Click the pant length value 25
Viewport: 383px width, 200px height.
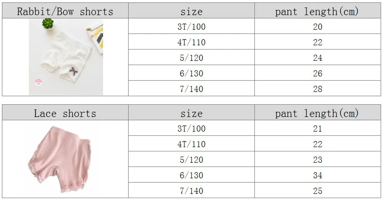click(x=318, y=190)
